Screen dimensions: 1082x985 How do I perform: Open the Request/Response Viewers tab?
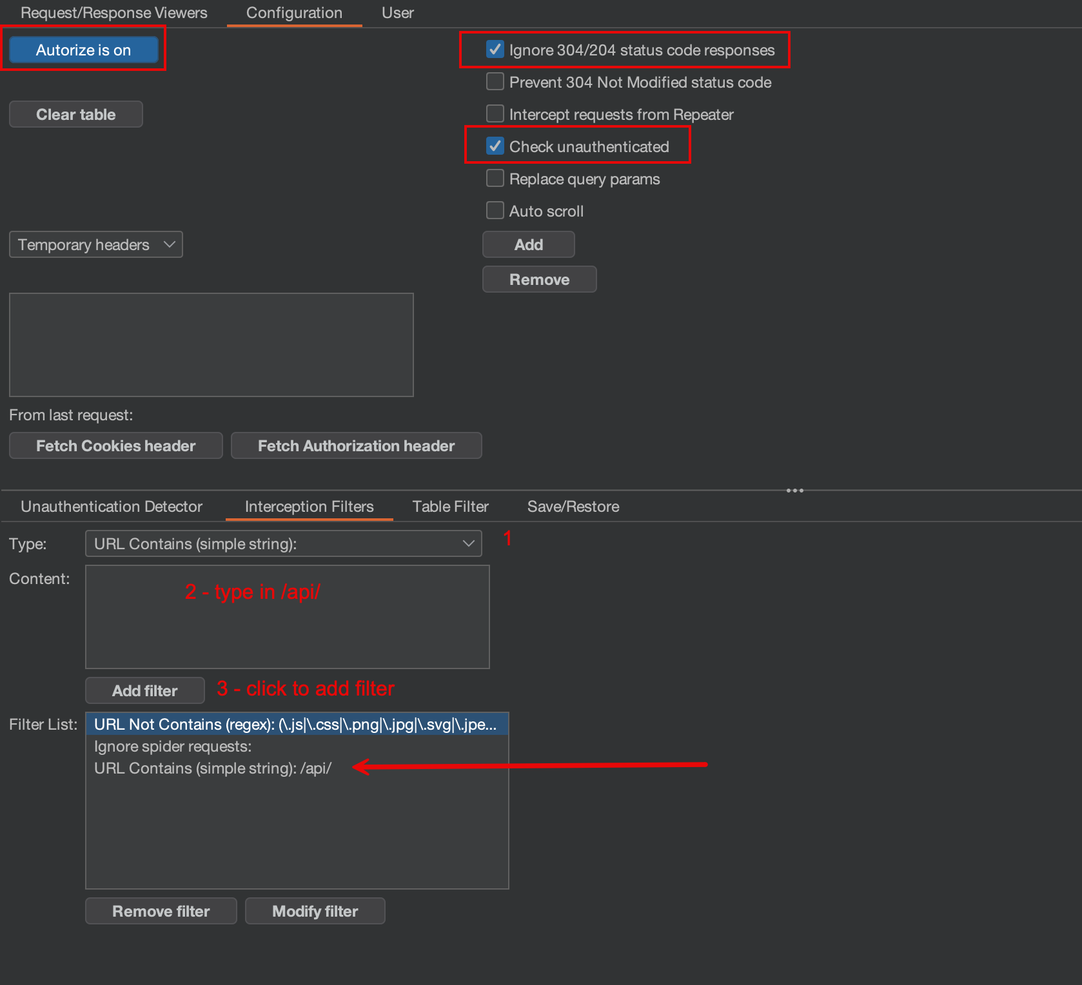[113, 12]
